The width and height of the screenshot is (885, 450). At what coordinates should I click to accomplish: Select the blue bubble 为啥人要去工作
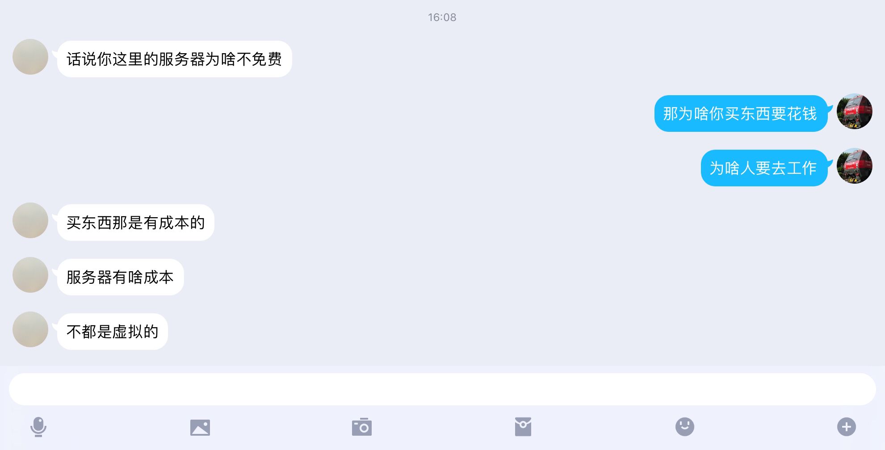coord(764,168)
